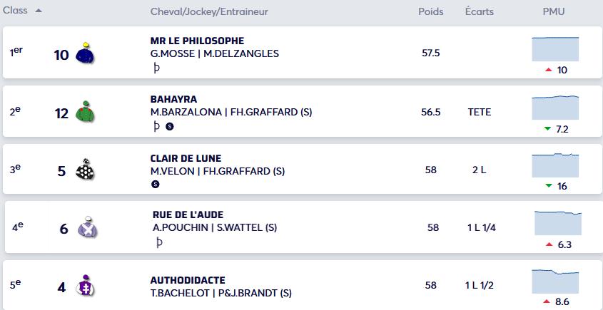Click the S badge under Clair de Lune
The image size is (603, 310).
156,185
